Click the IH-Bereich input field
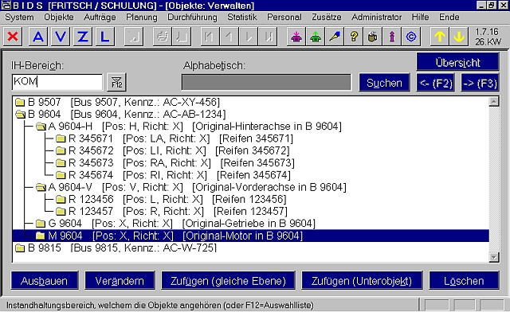 pos(57,82)
